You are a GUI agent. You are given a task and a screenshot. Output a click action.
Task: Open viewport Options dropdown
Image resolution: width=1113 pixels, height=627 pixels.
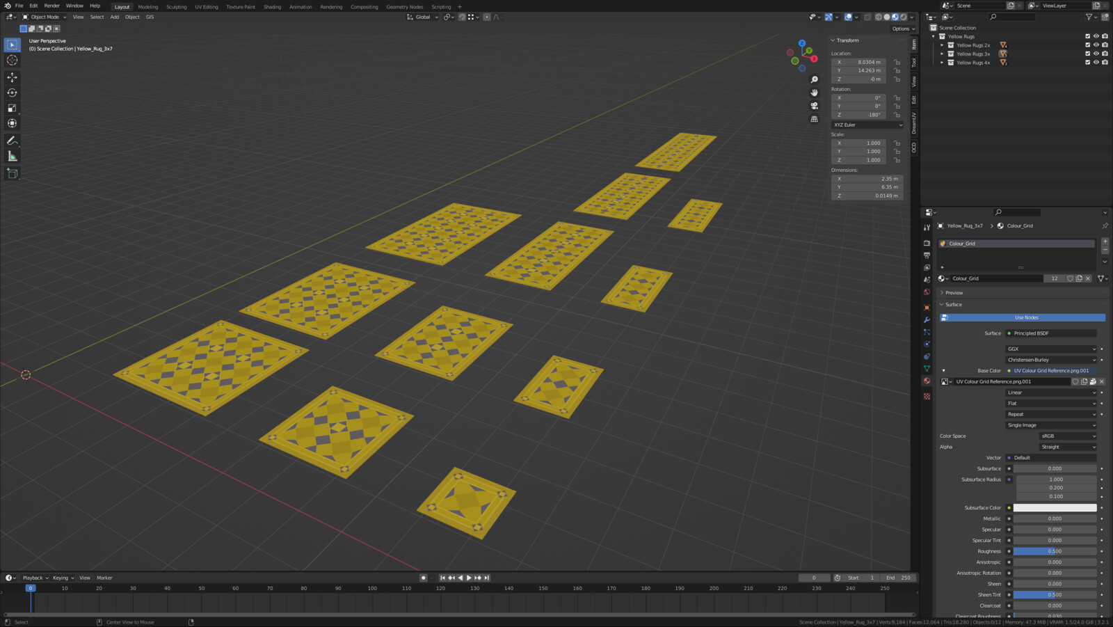pos(904,29)
